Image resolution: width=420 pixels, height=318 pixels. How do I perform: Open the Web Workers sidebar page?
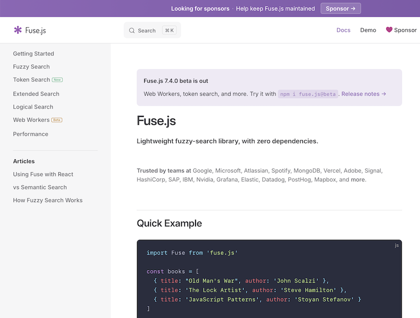coord(31,120)
